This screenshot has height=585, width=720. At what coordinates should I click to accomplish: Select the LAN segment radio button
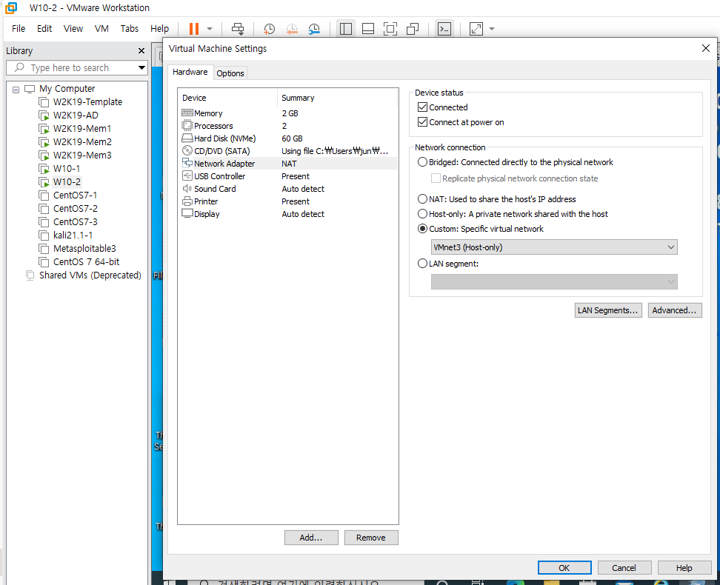point(422,264)
